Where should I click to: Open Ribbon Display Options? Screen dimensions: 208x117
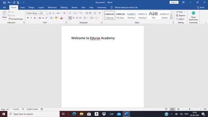[183, 2]
